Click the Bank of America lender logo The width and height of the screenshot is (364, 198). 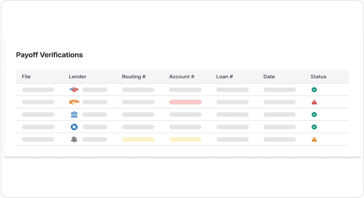pos(74,90)
